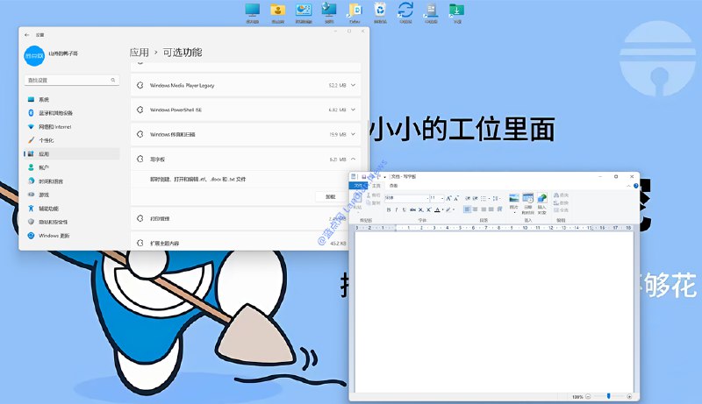Click the Settings search box
Screen dimensions: 702x404
(x=72, y=80)
